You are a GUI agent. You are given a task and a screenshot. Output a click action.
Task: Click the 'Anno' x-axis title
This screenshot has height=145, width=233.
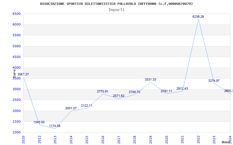pos(226,142)
